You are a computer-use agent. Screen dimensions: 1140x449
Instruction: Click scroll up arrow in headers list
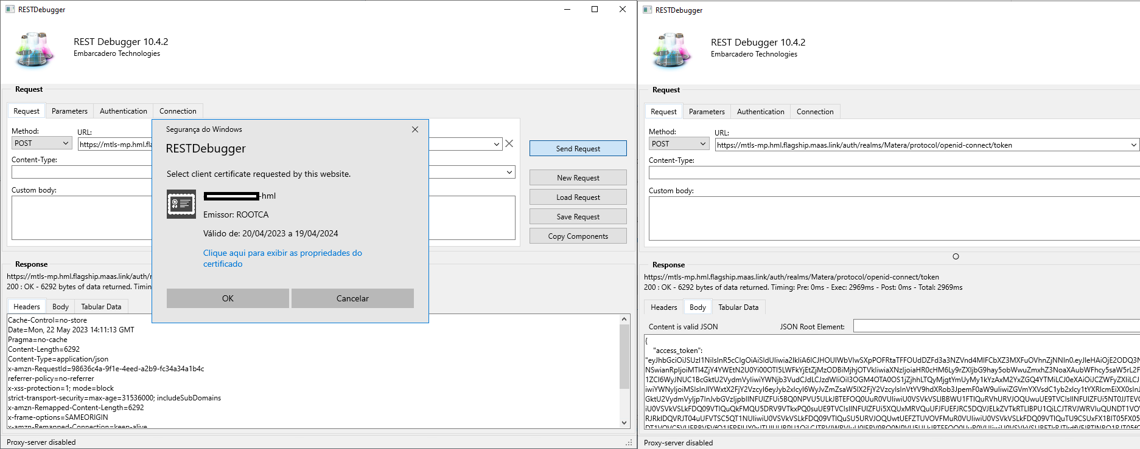click(624, 319)
